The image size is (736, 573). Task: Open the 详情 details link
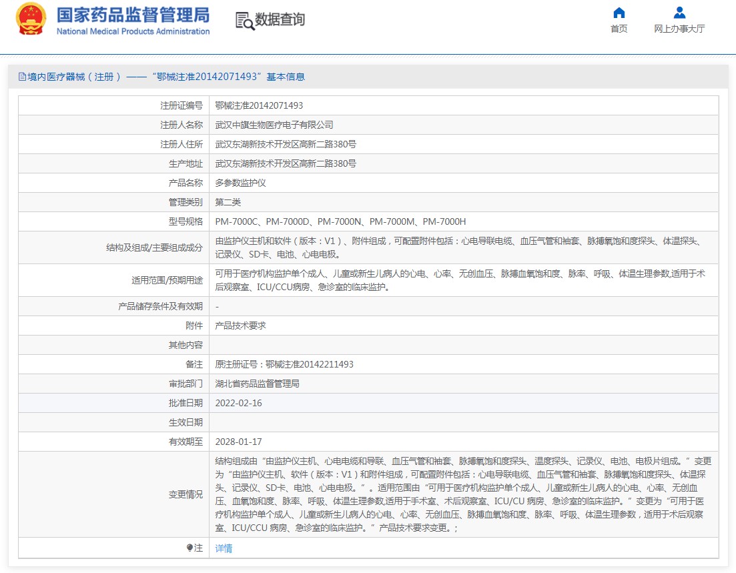tap(224, 548)
